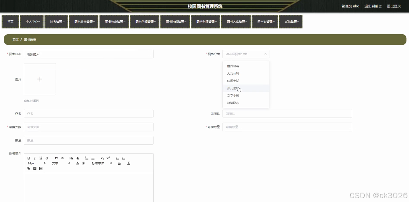Insert an ordered list

tap(87, 158)
